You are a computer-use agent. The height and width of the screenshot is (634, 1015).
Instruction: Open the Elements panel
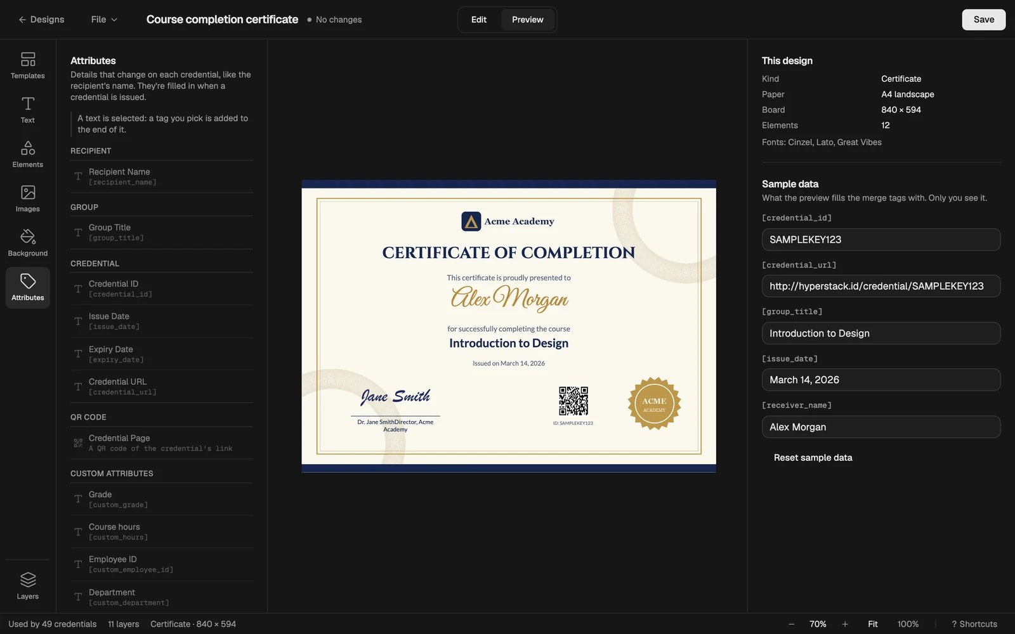28,154
